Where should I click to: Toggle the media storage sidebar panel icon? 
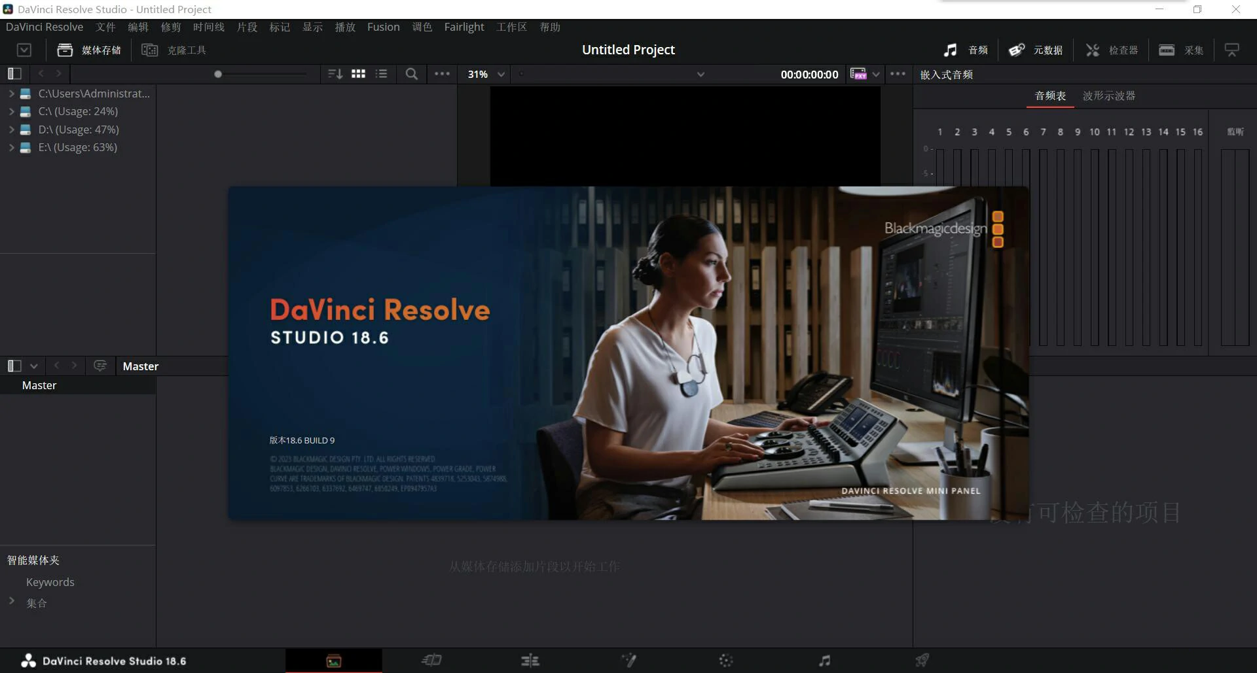point(14,74)
